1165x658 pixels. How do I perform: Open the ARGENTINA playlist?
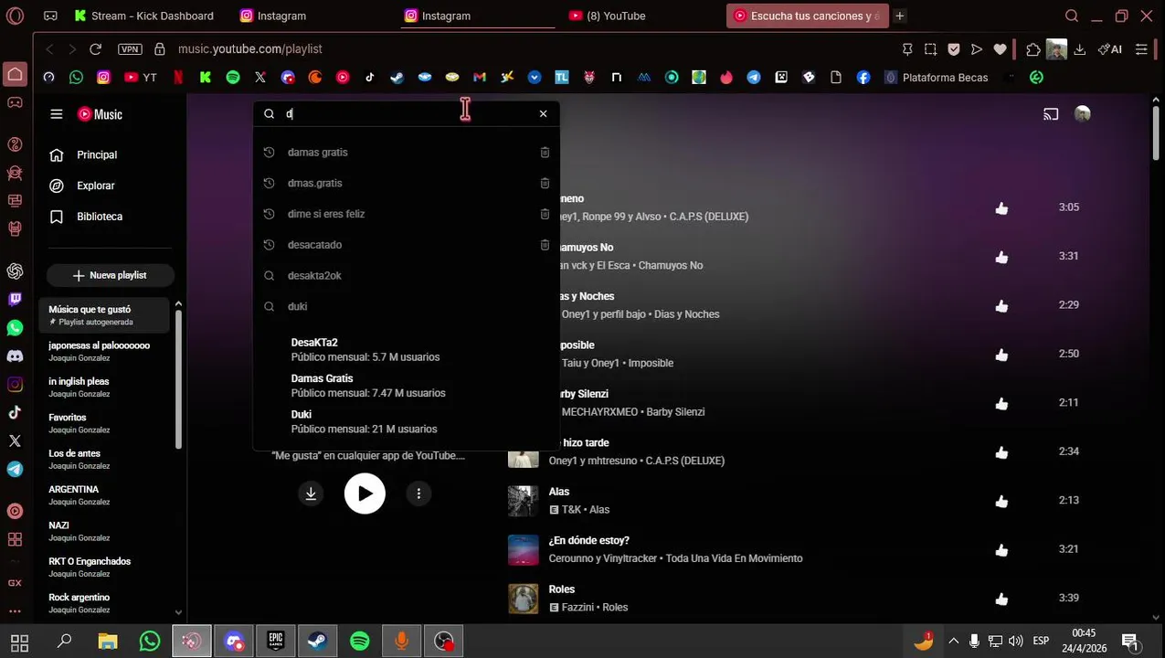click(x=104, y=495)
